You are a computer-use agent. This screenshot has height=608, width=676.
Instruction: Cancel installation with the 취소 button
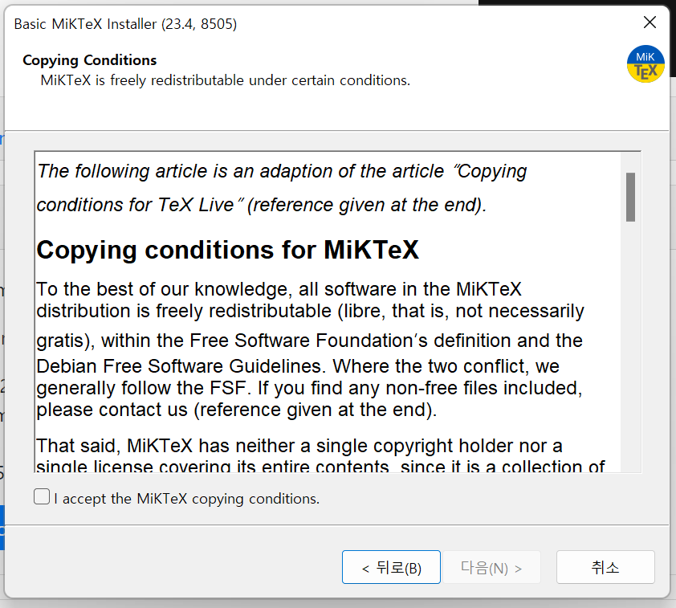605,567
